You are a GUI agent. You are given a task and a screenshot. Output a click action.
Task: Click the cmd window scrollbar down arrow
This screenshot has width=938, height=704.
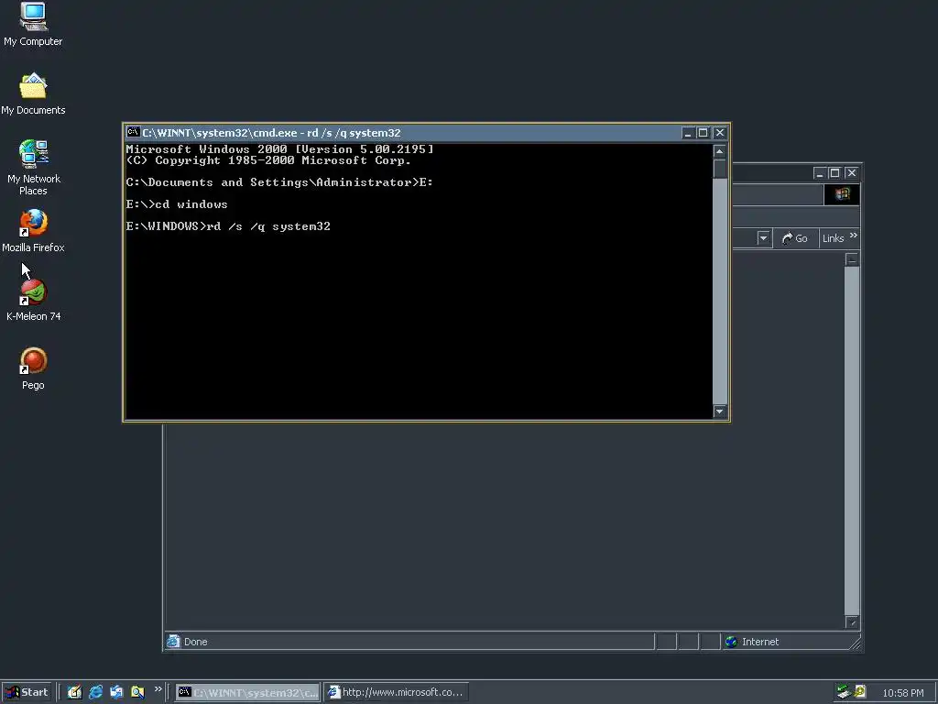[720, 412]
